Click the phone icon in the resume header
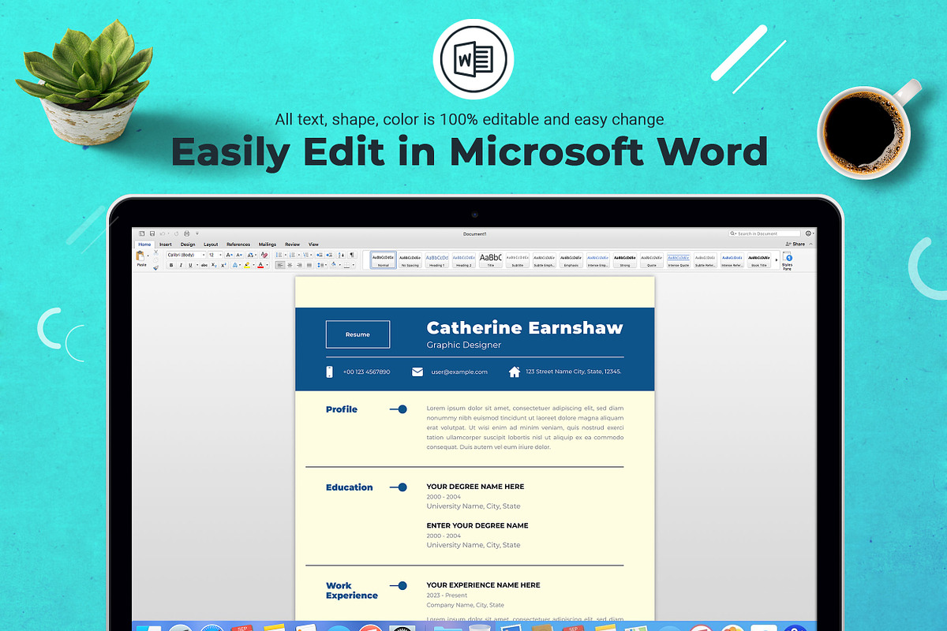Viewport: 947px width, 631px height. coord(330,372)
